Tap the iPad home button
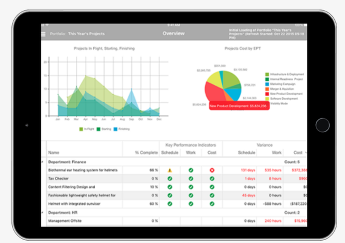 coord(323,125)
